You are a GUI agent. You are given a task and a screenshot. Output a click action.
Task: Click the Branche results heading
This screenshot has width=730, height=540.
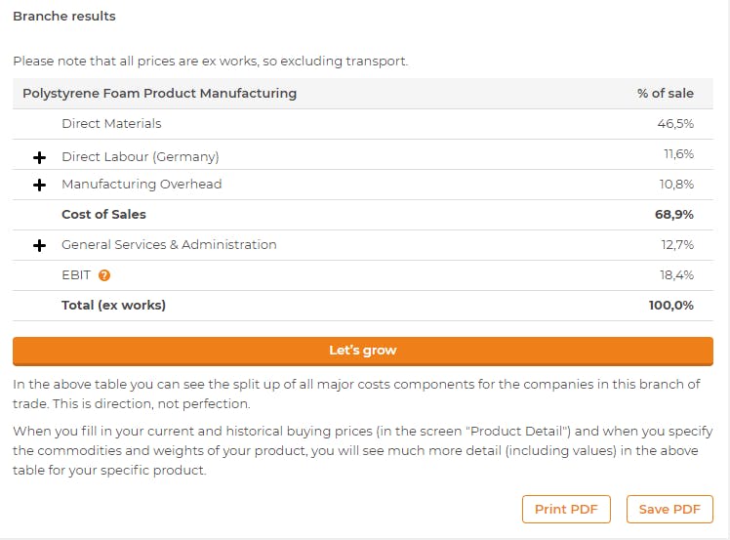pos(63,17)
